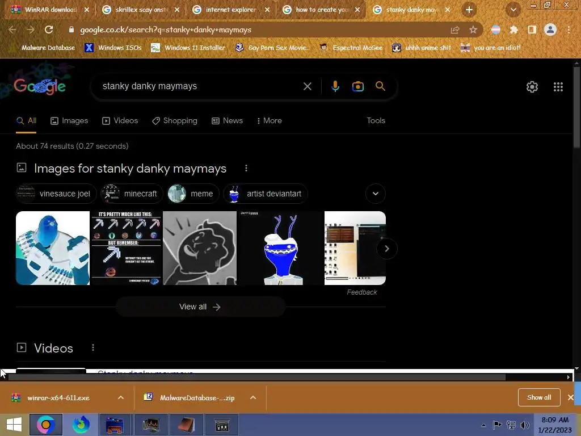Filter images by minecraft chip
Screen dimensions: 581x436
click(x=132, y=194)
